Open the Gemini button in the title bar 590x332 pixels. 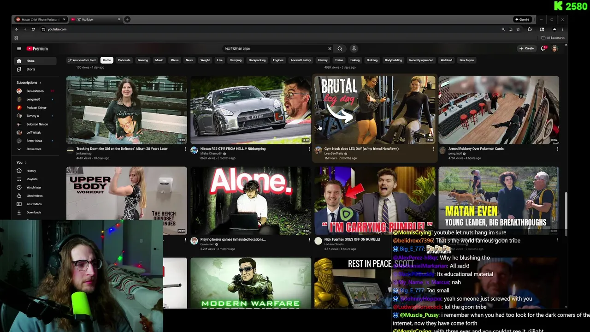[522, 19]
